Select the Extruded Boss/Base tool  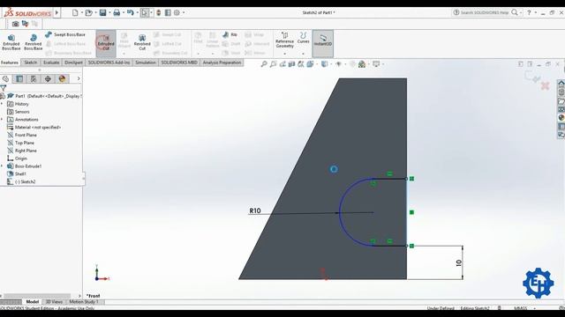click(11, 42)
